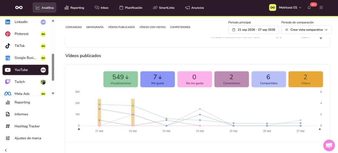Toggle Visualizaciones metric card

click(121, 79)
